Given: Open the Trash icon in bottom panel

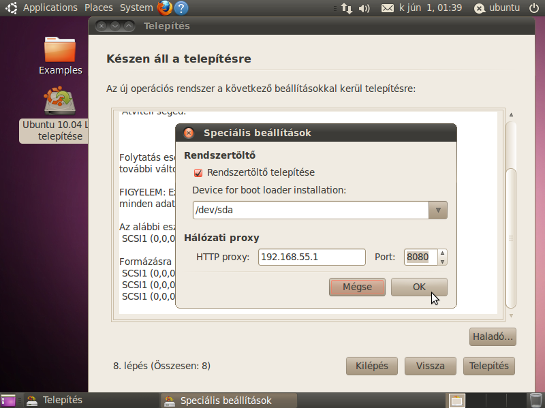Looking at the screenshot, I should click(536, 401).
